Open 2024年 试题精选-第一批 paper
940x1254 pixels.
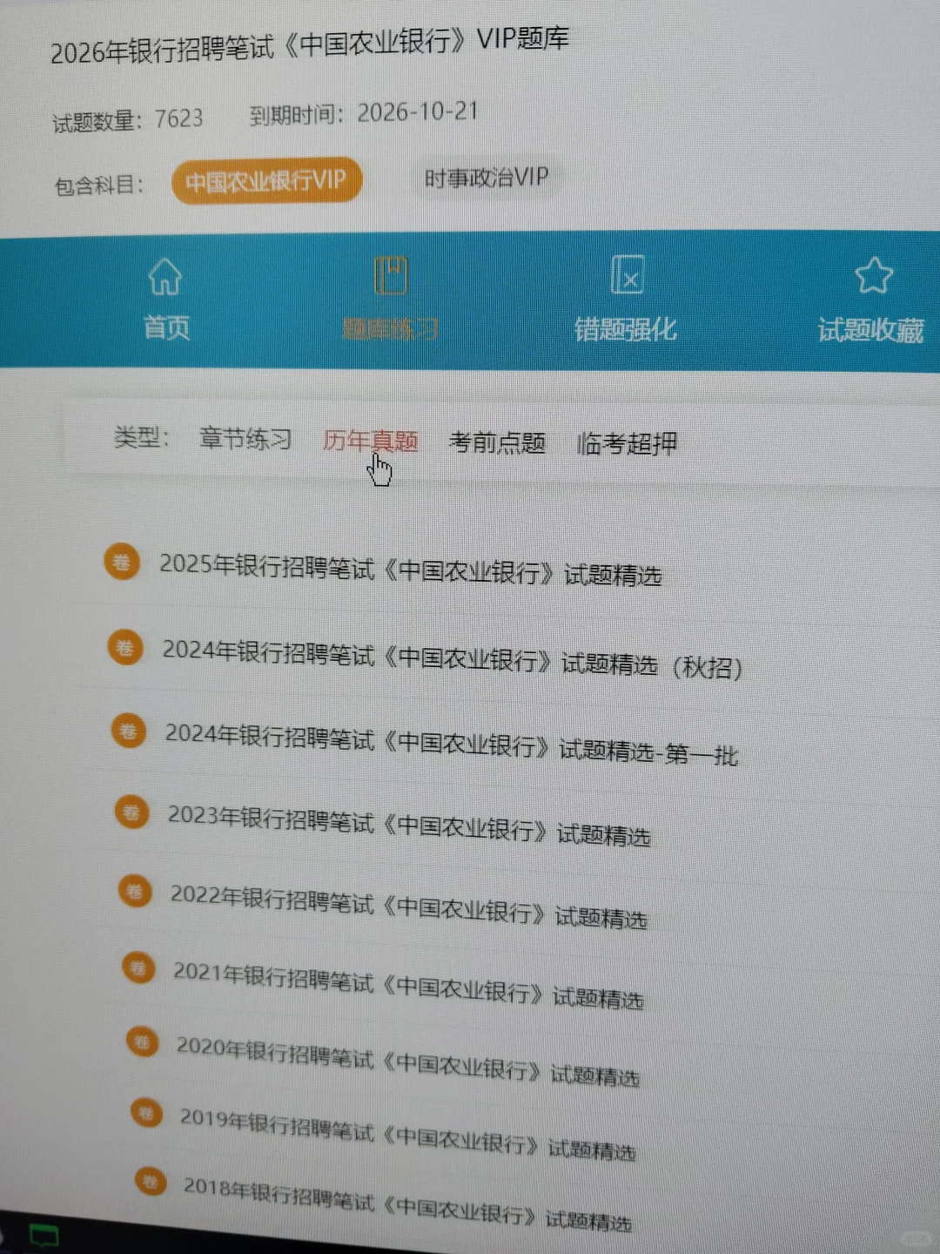[x=452, y=744]
